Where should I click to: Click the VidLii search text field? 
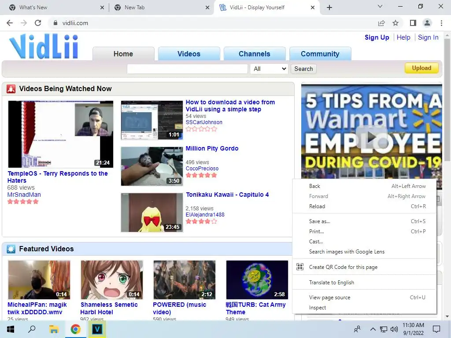point(187,69)
